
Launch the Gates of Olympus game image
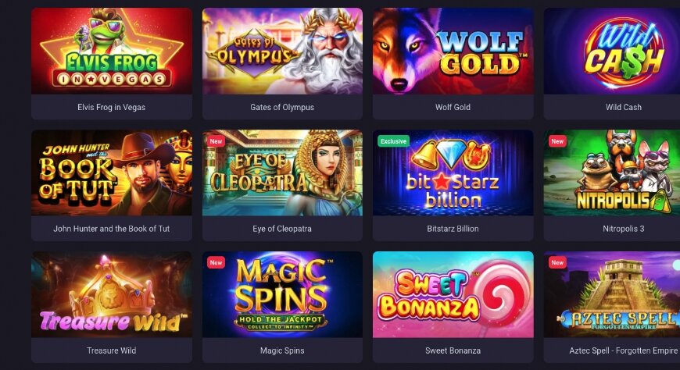(x=282, y=51)
